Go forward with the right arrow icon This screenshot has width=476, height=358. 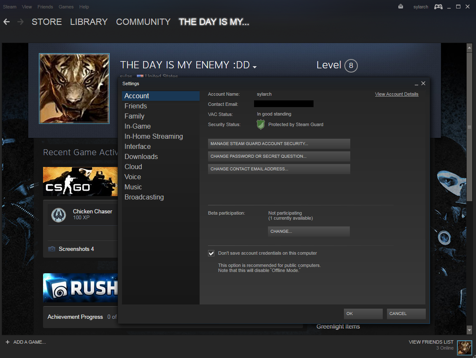coord(20,22)
